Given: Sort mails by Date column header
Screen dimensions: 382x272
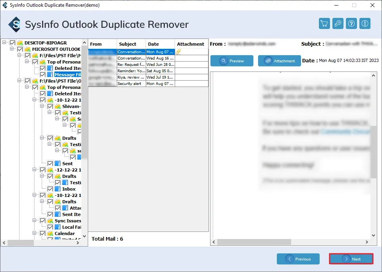Looking at the screenshot, I should tap(160, 44).
